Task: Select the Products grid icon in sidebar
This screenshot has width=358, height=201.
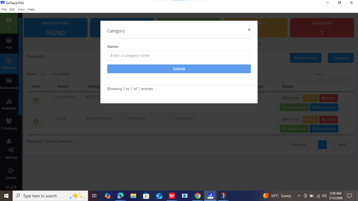Action: tap(9, 61)
